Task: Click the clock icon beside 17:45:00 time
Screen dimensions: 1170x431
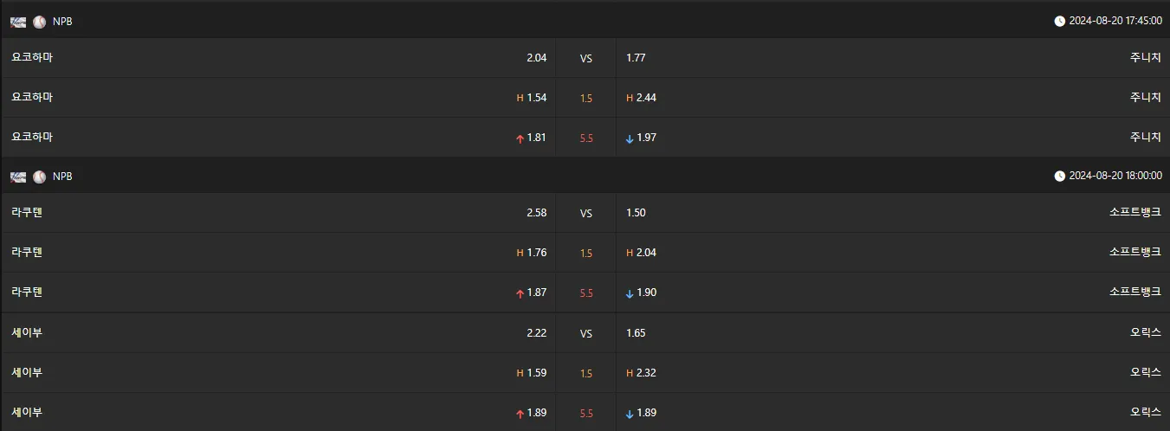Action: click(x=1060, y=22)
